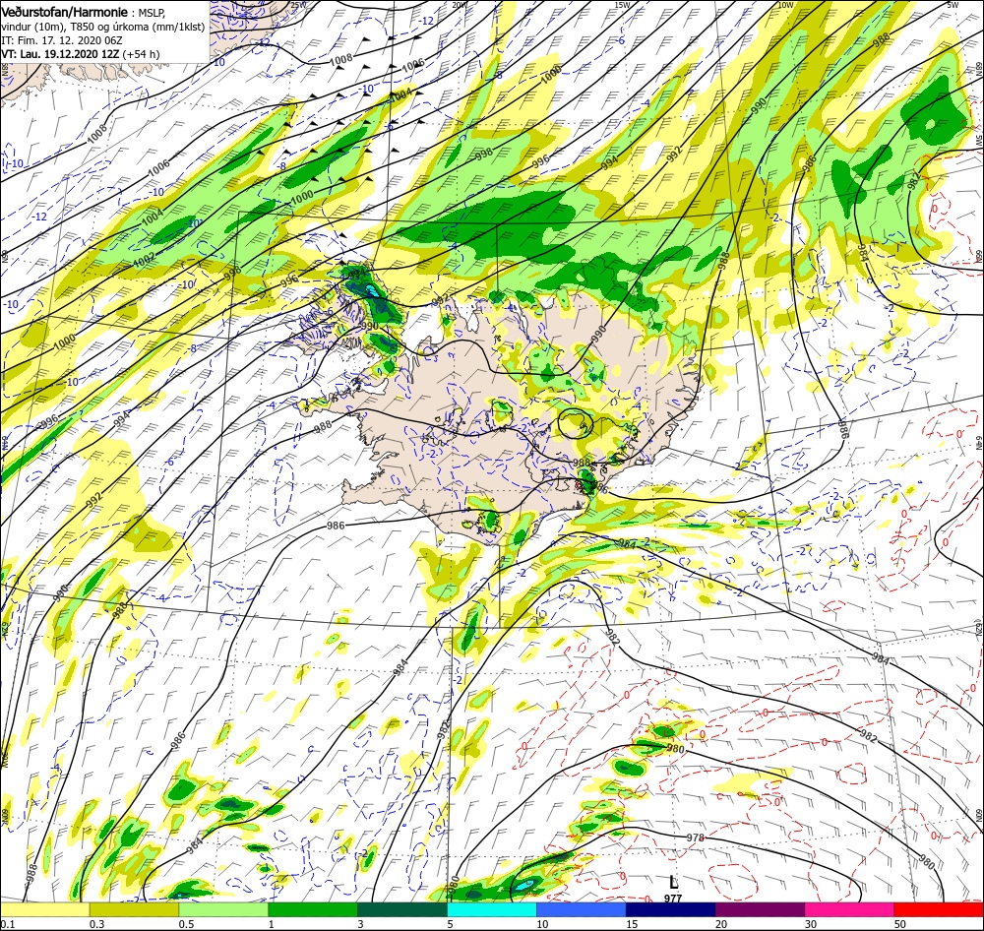This screenshot has height=931, width=984.
Task: Click the 'L' low pressure center marker
Action: [673, 882]
